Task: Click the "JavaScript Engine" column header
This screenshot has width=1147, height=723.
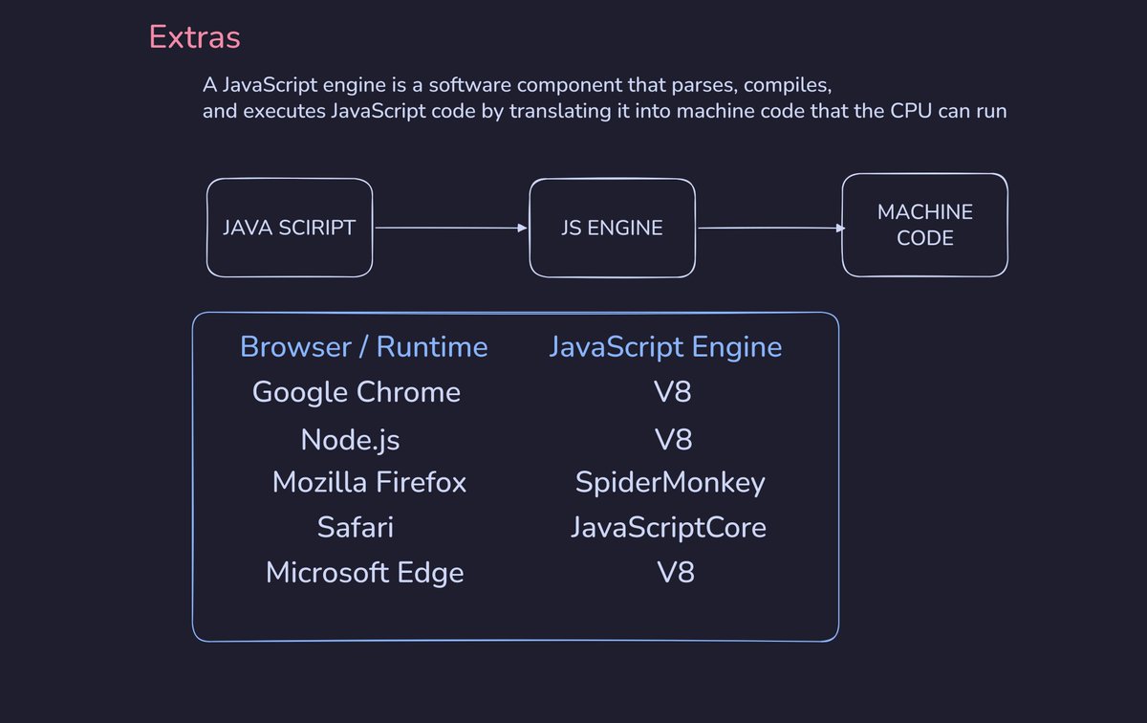Action: [665, 346]
